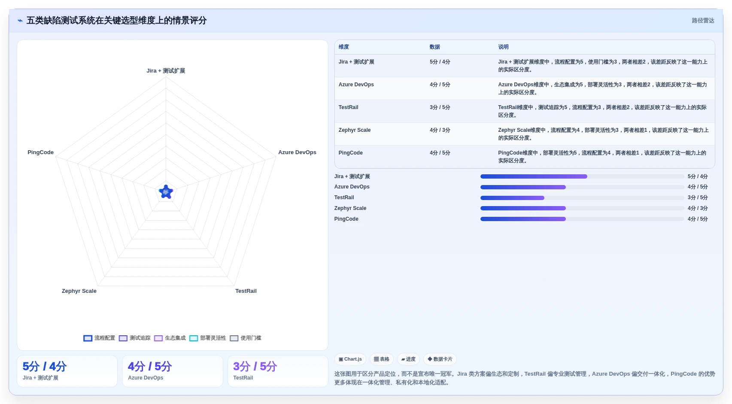732x404 pixels.
Task: Click the PingCode description cell text
Action: 603,157
